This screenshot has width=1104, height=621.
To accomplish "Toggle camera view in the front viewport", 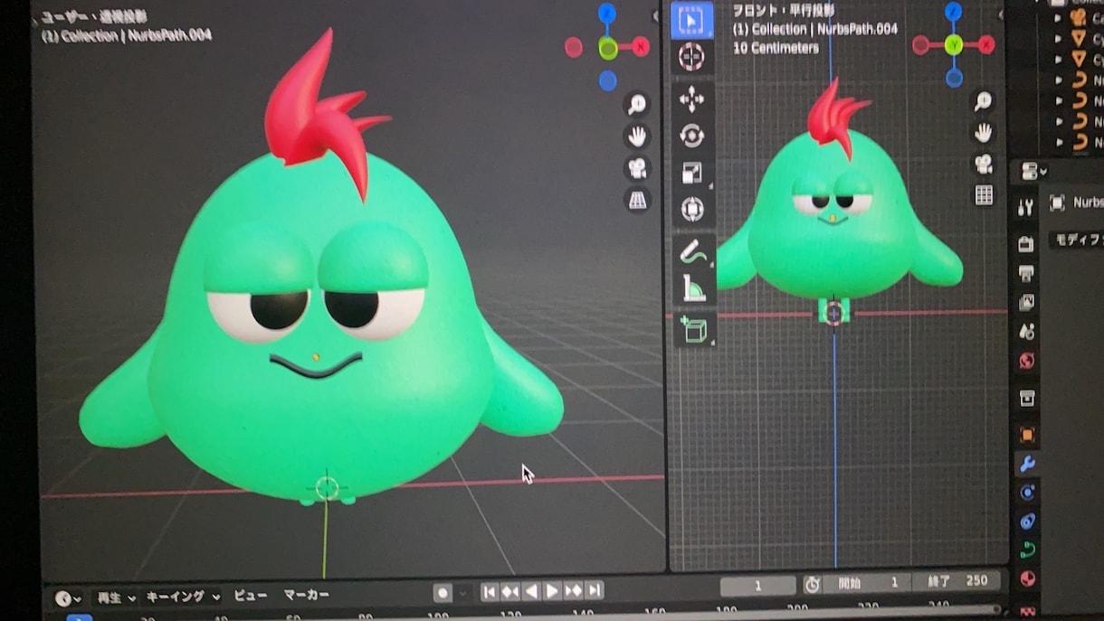I will [983, 164].
